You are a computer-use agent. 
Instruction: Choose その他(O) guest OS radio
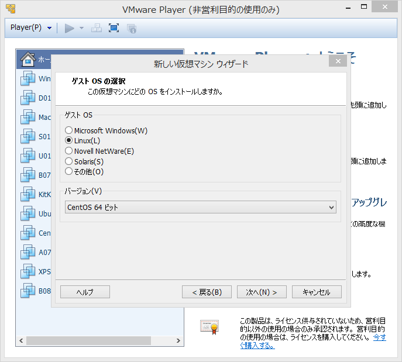(x=68, y=171)
